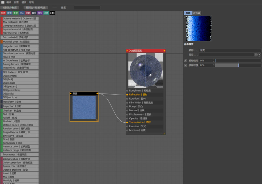Click the 转到选中标签/对象 button
Viewport: 262px width, 184px height.
[35, 8]
